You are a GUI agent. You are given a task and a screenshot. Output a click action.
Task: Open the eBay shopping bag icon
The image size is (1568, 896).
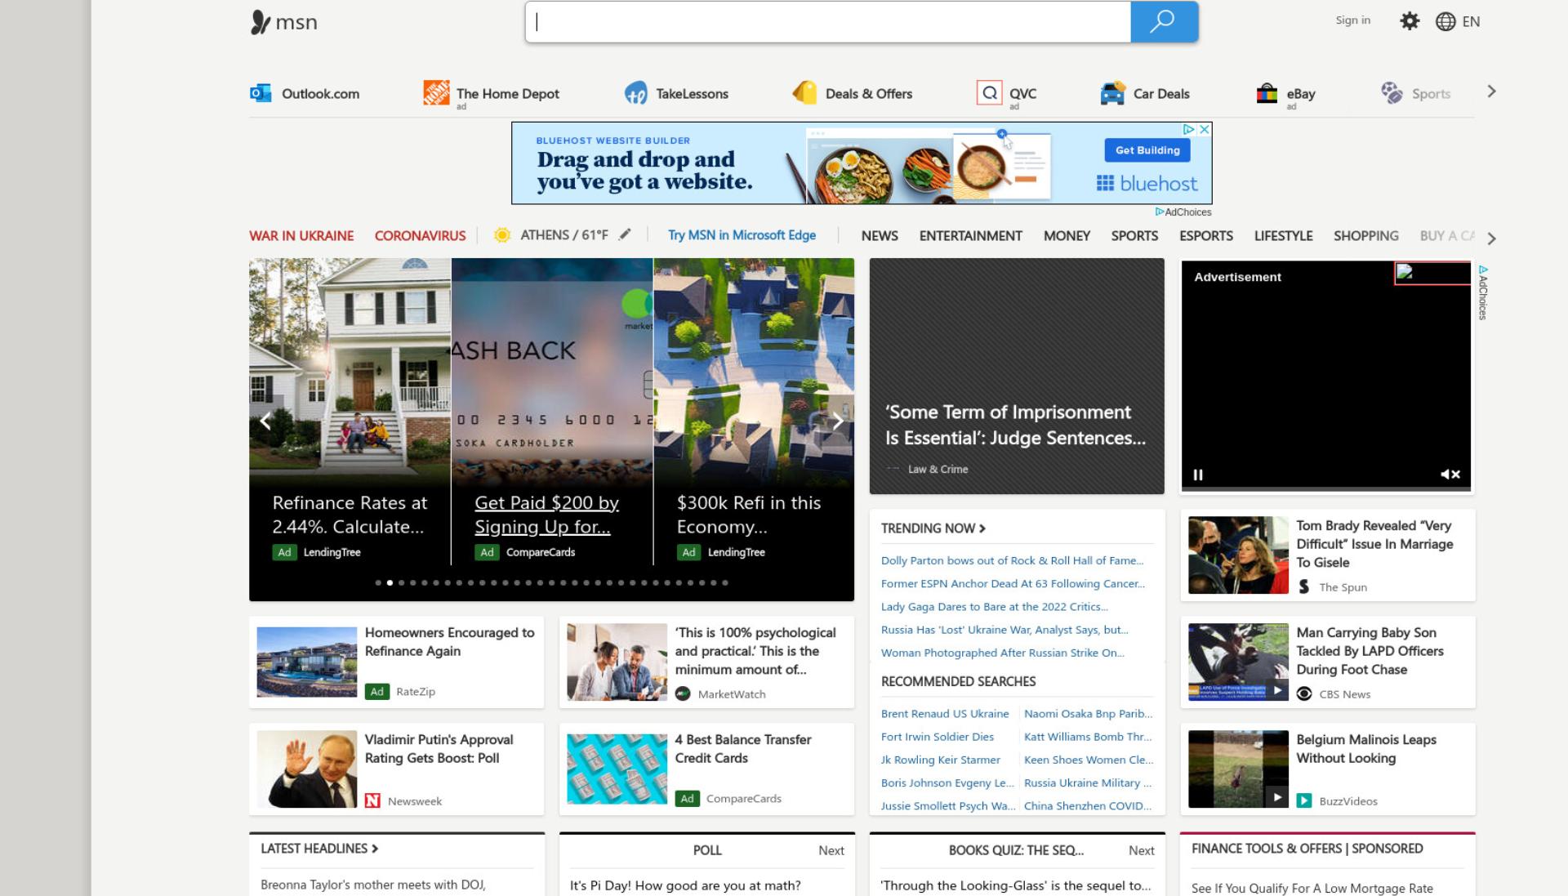click(1267, 93)
